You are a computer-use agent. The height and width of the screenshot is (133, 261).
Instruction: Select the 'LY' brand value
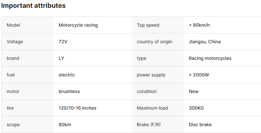point(61,58)
